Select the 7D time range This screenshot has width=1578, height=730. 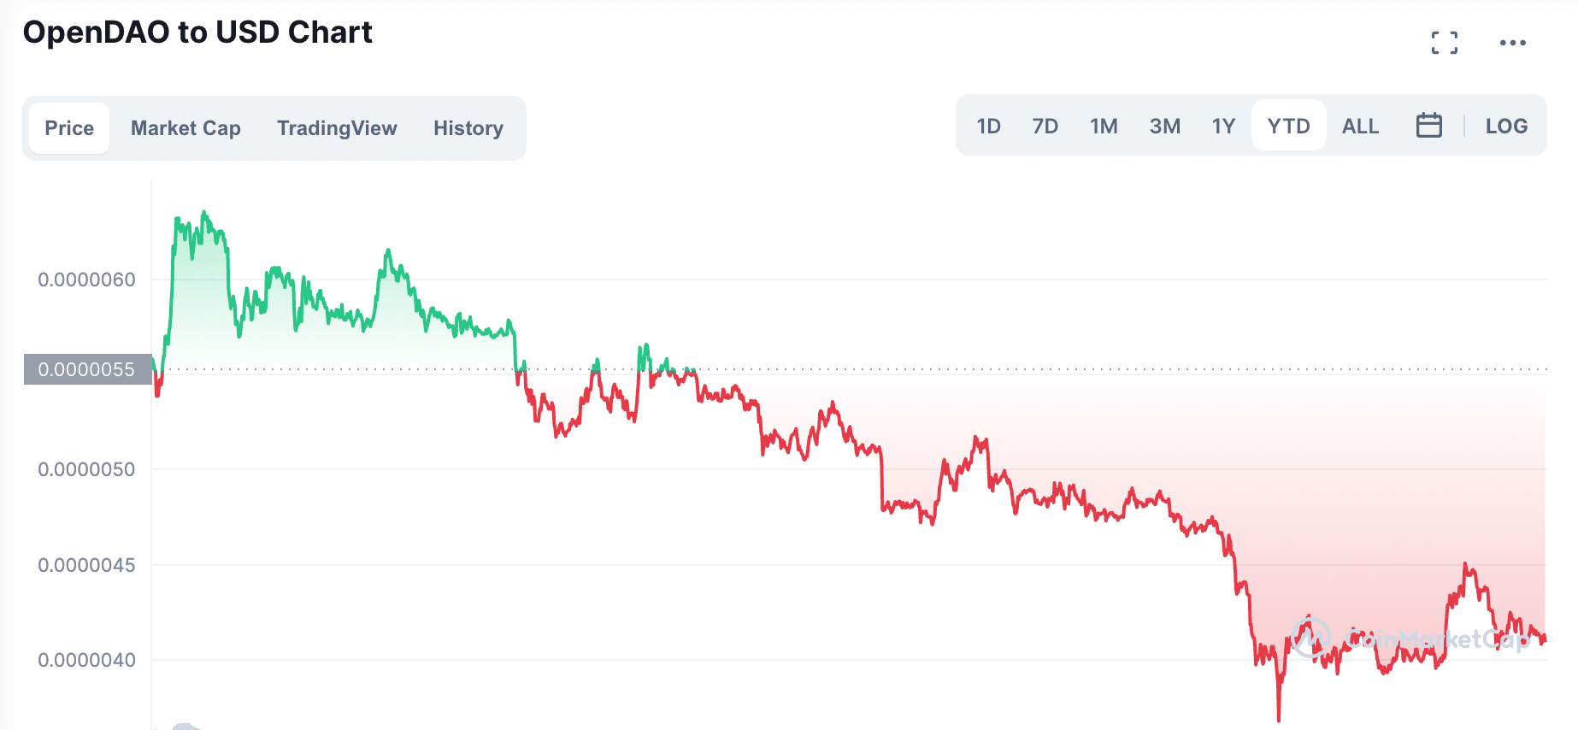pos(1045,127)
